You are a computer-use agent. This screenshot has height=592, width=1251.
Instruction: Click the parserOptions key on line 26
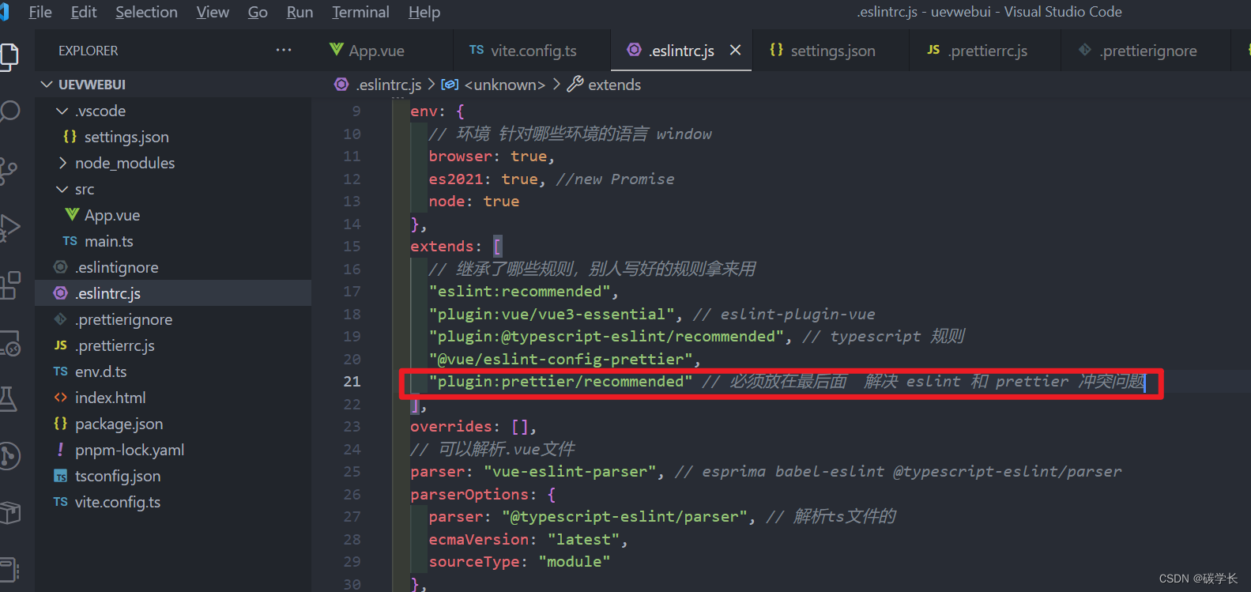[x=469, y=495]
